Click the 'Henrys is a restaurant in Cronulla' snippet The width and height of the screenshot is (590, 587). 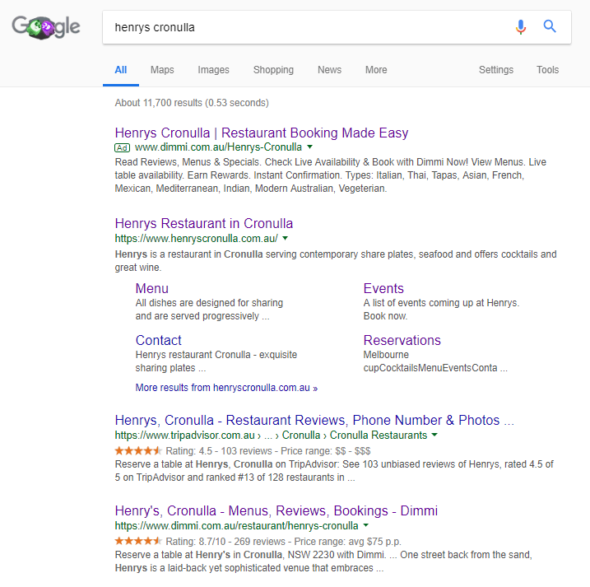pos(336,261)
